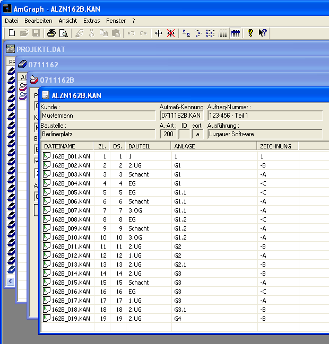Click the file icon of 162B_001.KAN
The width and height of the screenshot is (329, 344).
tap(47, 156)
